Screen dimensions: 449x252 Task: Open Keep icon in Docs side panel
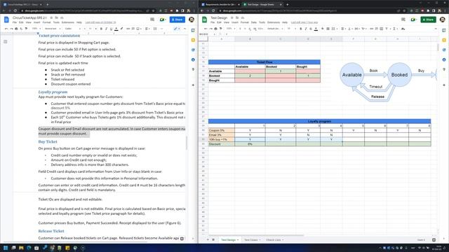pos(193,40)
